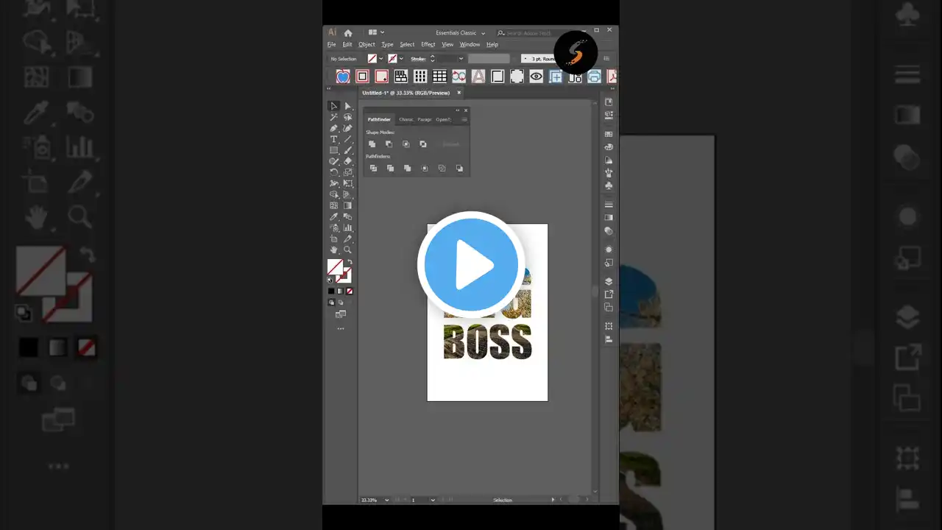942x530 pixels.
Task: Click the Illustrator Home icon
Action: 348,33
